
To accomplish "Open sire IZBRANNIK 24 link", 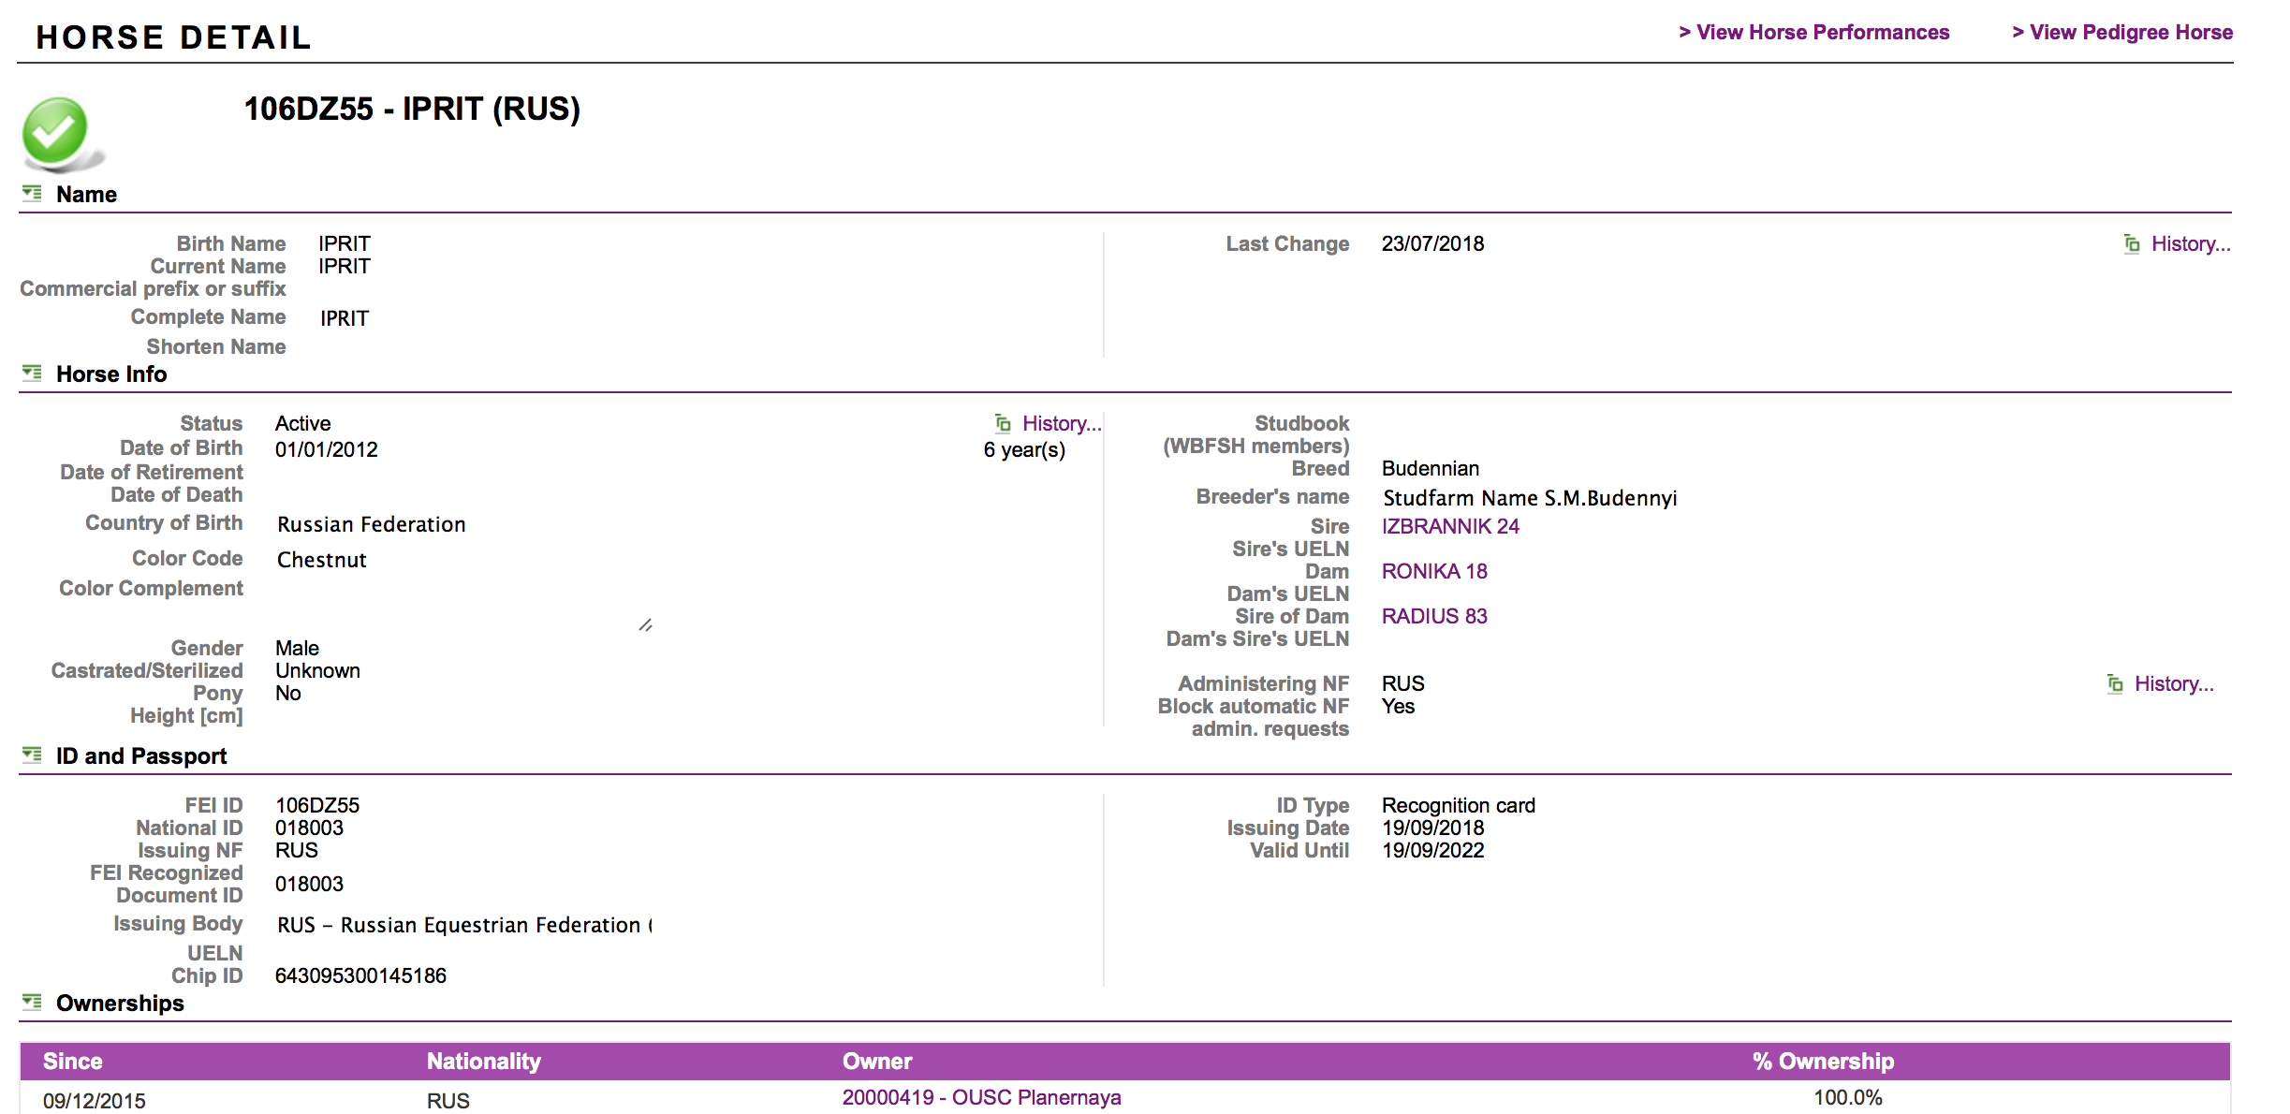I will coord(1450,526).
